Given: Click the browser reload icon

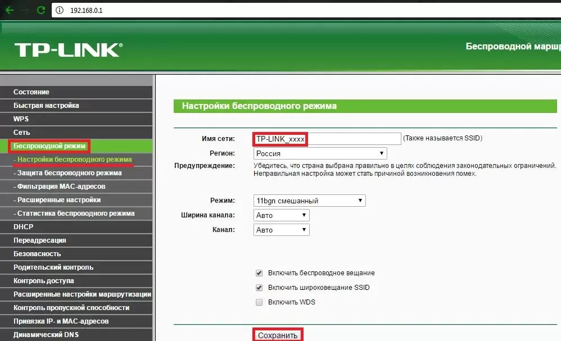Looking at the screenshot, I should click(x=40, y=10).
